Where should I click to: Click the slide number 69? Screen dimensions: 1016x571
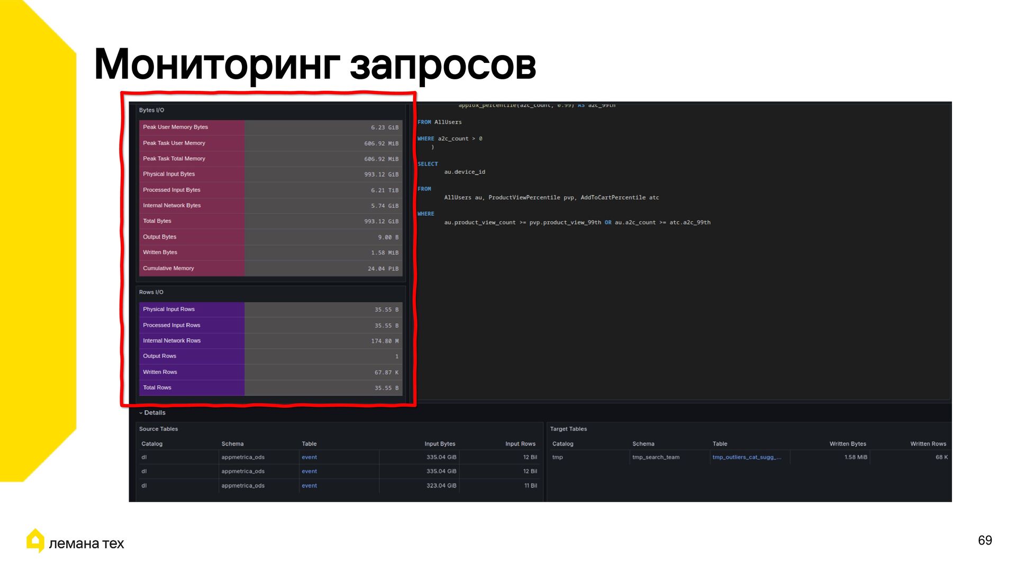tap(984, 540)
